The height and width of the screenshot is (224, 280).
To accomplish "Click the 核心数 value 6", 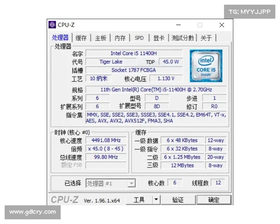I will [175, 182].
